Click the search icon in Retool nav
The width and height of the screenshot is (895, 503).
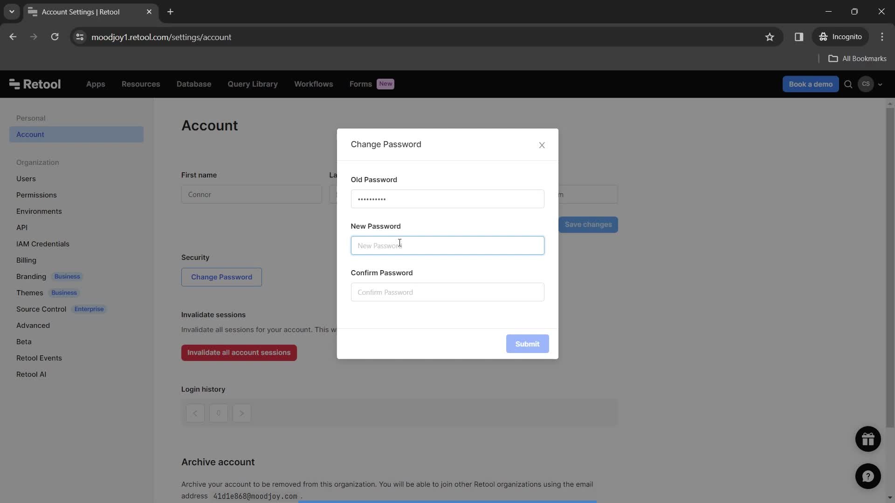848,84
